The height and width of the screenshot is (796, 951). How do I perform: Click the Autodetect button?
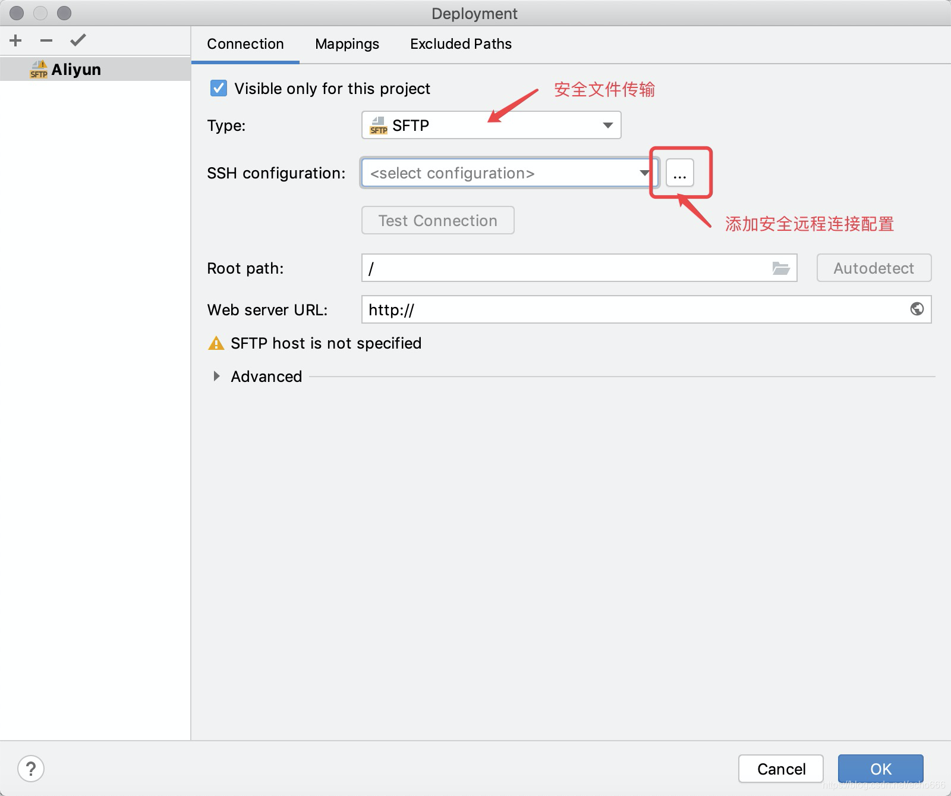coord(874,268)
